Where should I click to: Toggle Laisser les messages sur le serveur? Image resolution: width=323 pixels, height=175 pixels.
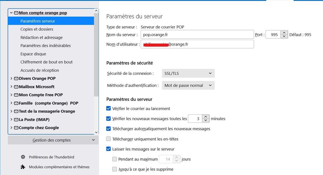[109, 149]
